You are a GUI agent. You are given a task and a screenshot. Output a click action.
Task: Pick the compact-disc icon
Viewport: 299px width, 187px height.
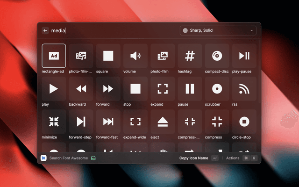(217, 56)
